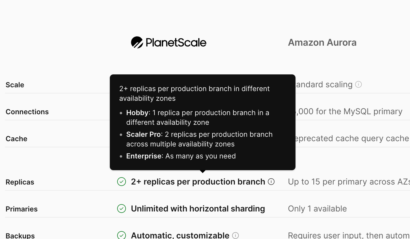Click the green checkmark in Replicas row
This screenshot has width=410, height=239.
(x=122, y=182)
